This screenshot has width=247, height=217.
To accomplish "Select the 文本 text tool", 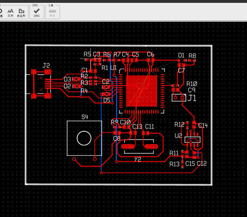I will (x=10, y=13).
